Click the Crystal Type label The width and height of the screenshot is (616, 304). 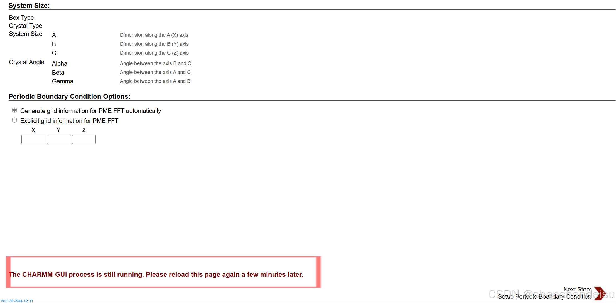[26, 26]
